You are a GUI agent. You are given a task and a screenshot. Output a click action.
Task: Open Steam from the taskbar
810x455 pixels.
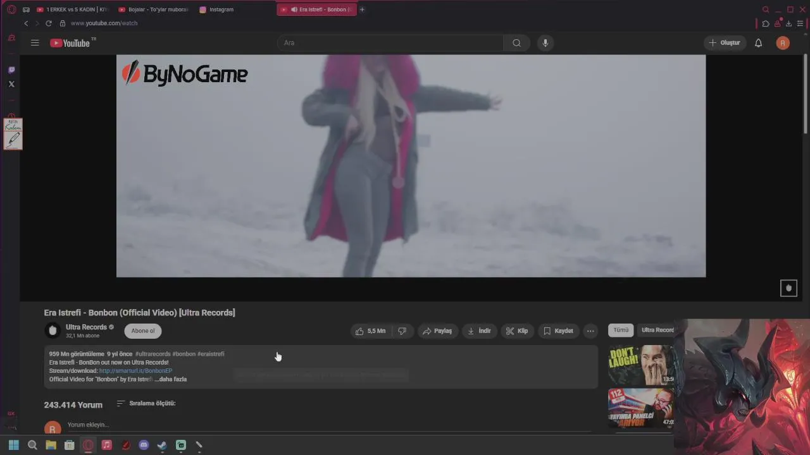[162, 446]
